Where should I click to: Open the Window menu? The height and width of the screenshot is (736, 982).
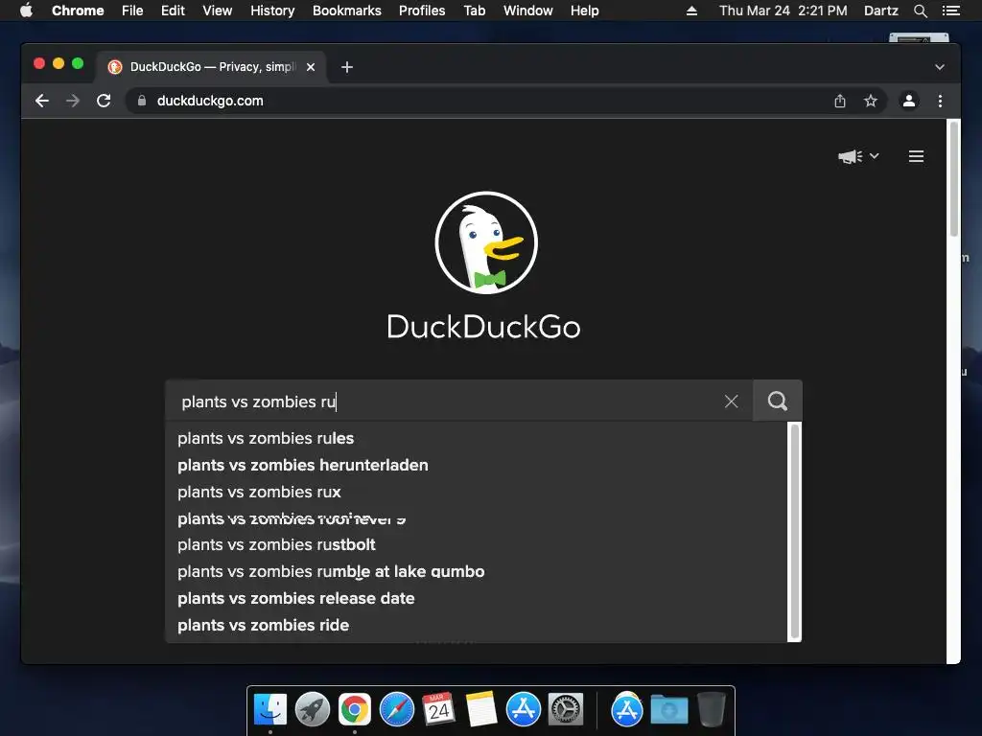tap(528, 11)
